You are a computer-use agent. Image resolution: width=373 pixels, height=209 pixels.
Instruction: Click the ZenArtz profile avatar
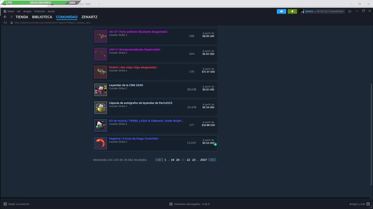(x=301, y=11)
